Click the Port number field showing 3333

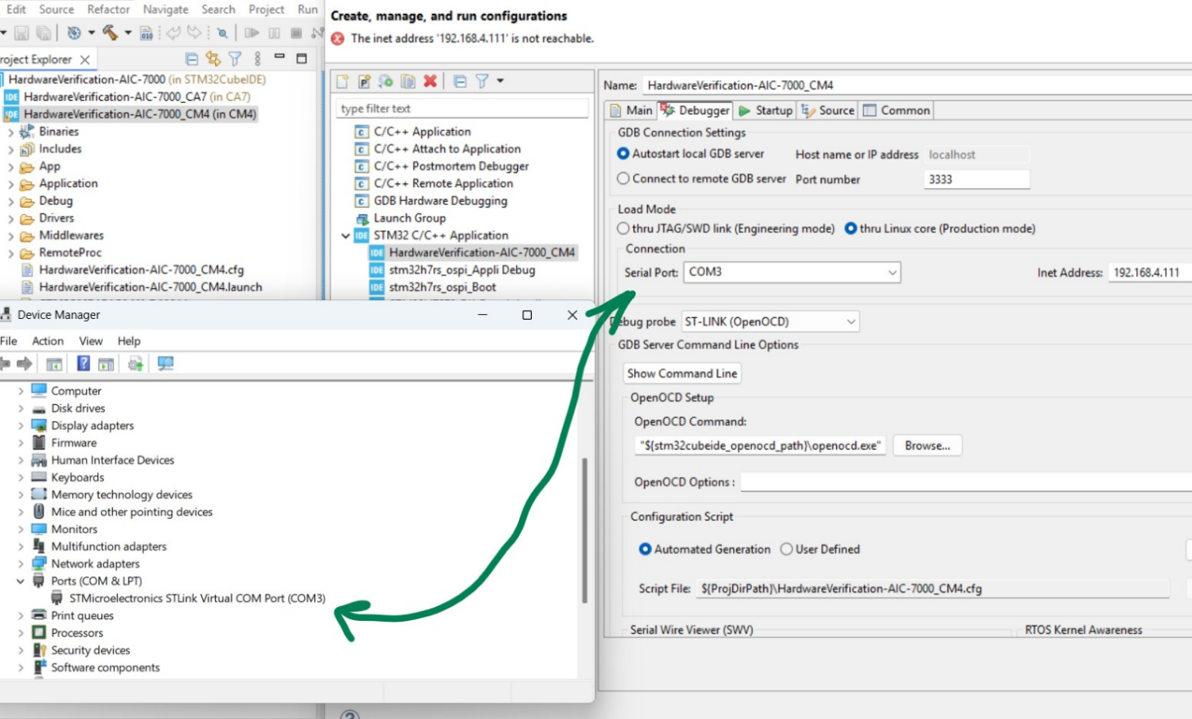point(976,178)
